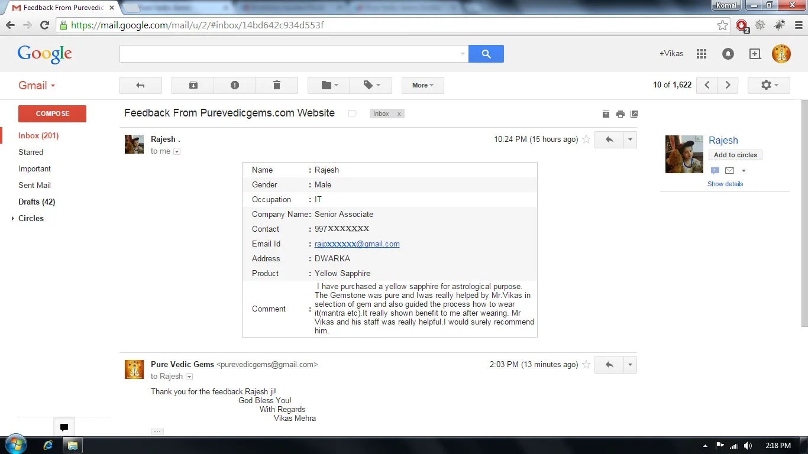Switch to the Feedback From Purevedic tab
The image size is (808, 454).
[x=63, y=8]
